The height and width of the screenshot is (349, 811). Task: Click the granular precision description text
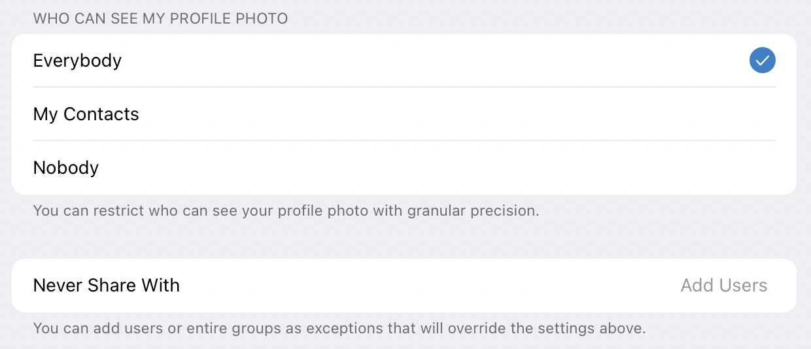(x=286, y=211)
